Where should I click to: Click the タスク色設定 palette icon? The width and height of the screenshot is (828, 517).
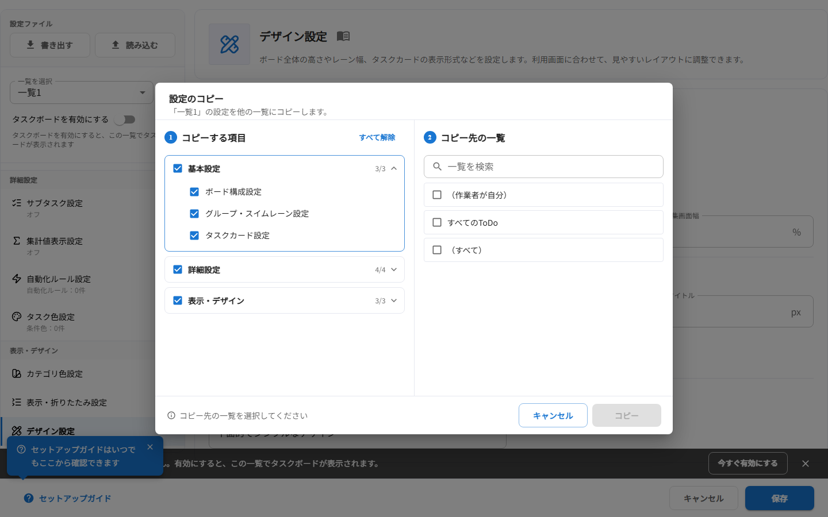tap(17, 317)
